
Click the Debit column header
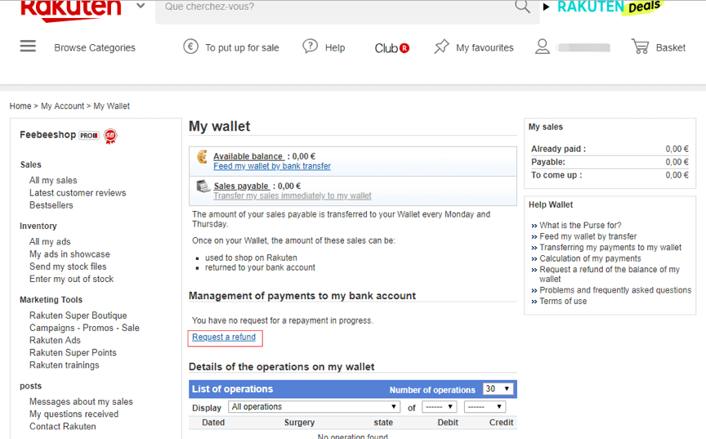coord(448,423)
